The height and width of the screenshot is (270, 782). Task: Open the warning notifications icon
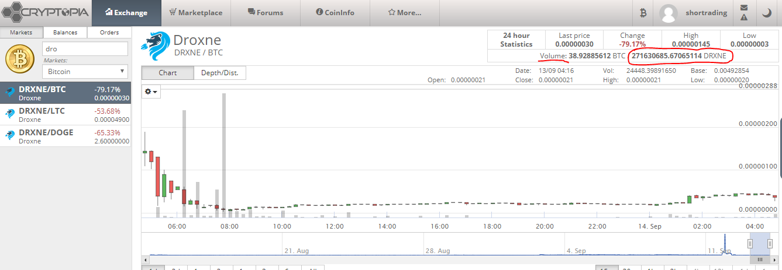[x=744, y=18]
